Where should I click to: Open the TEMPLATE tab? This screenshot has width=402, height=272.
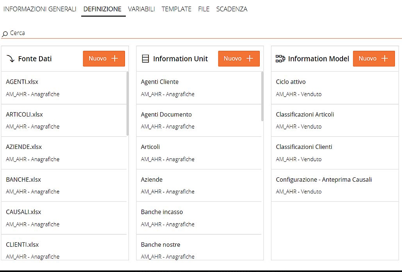coord(177,9)
